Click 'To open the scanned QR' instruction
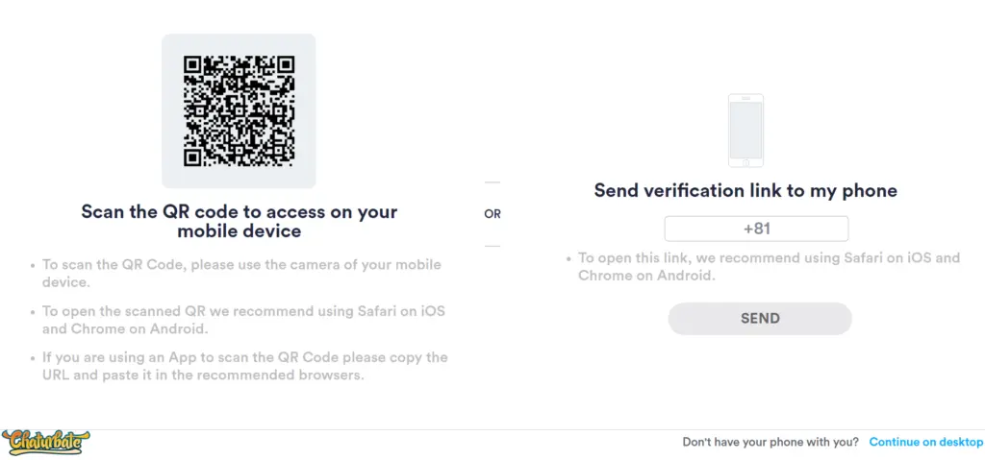The width and height of the screenshot is (985, 460). click(x=243, y=320)
